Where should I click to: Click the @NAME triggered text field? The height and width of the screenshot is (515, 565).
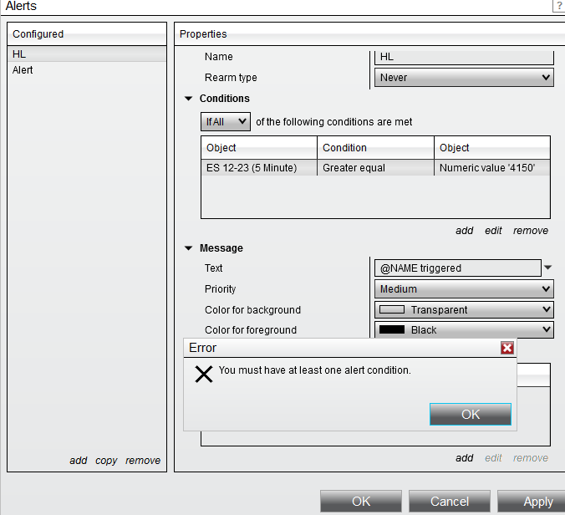coord(458,268)
